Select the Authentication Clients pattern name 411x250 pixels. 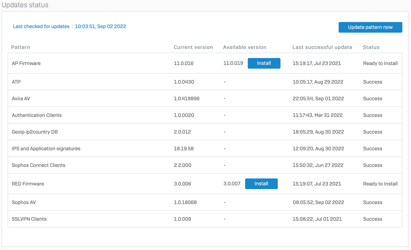tap(37, 115)
